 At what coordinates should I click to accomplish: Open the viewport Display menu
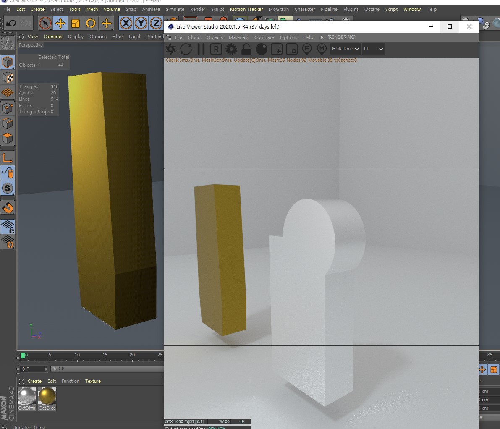pyautogui.click(x=76, y=37)
